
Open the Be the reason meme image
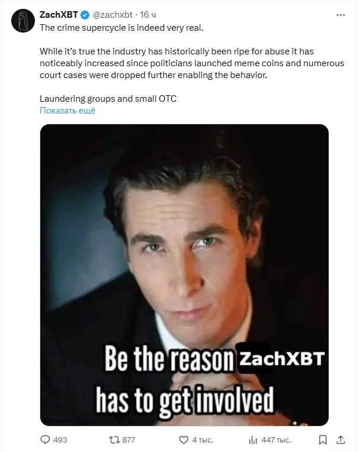pyautogui.click(x=184, y=275)
